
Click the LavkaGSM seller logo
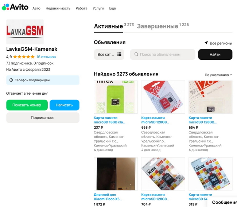tap(25, 32)
